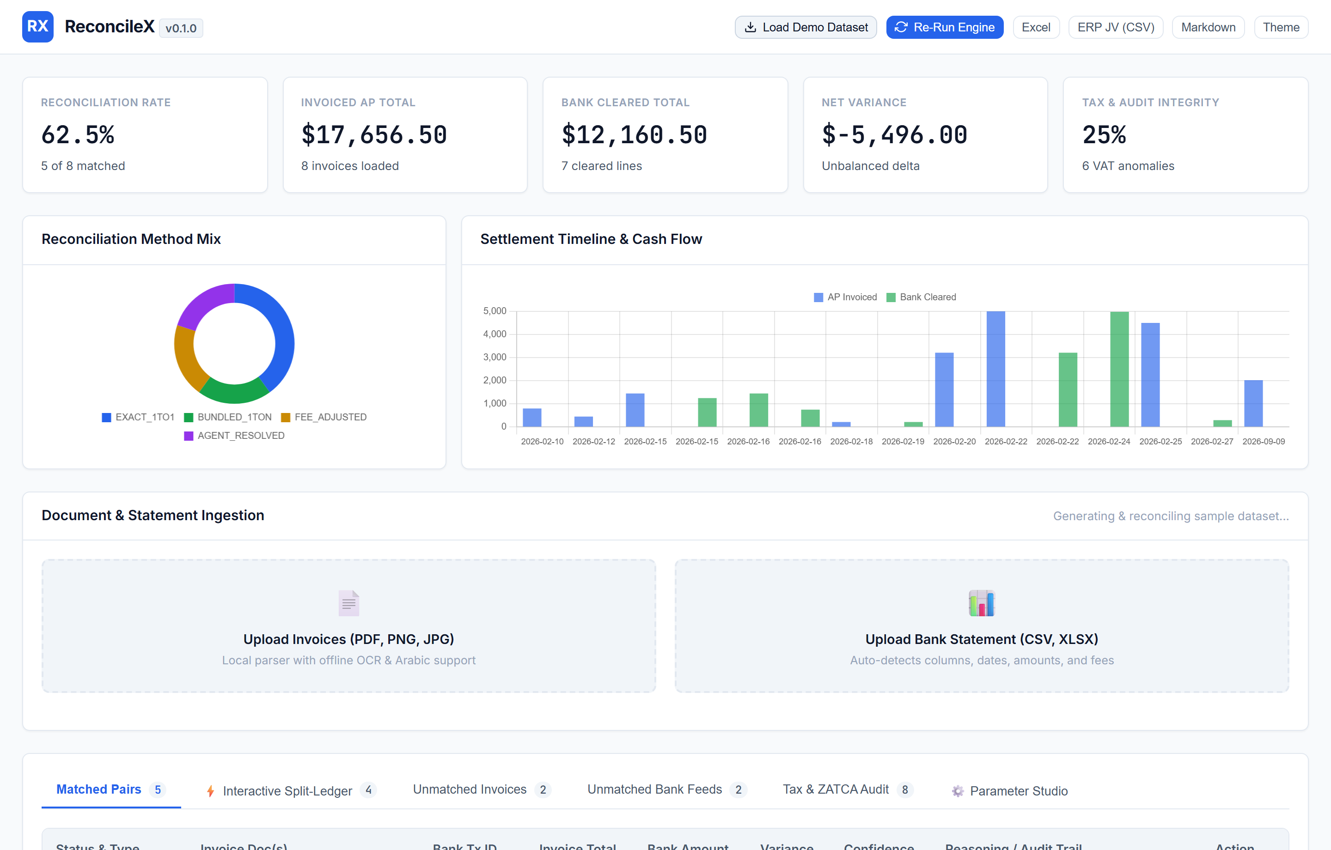
Task: Click the lightning icon on Split-Ledger tab
Action: (211, 791)
